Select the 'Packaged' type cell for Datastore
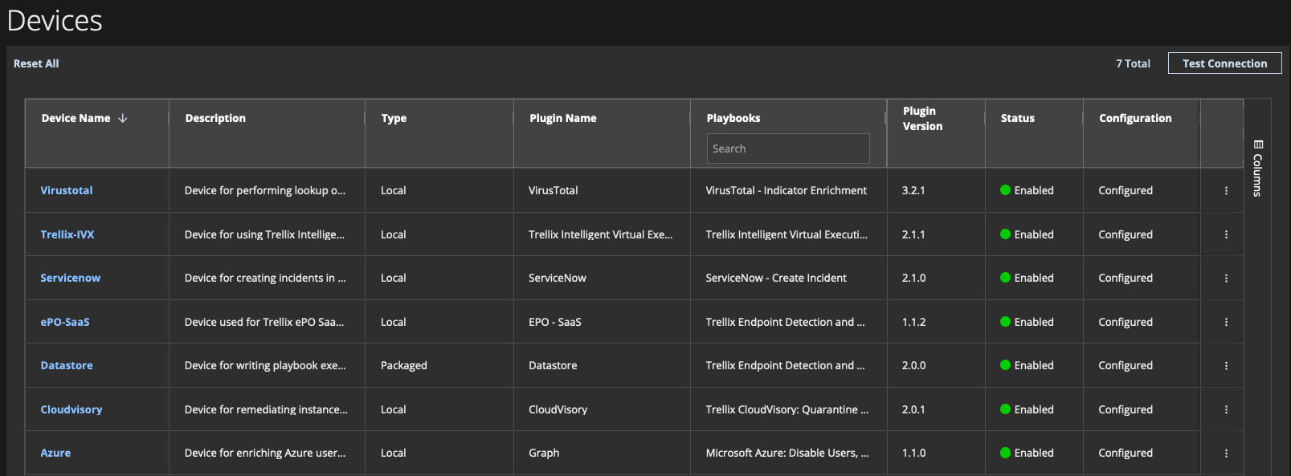The width and height of the screenshot is (1291, 476). click(x=404, y=365)
